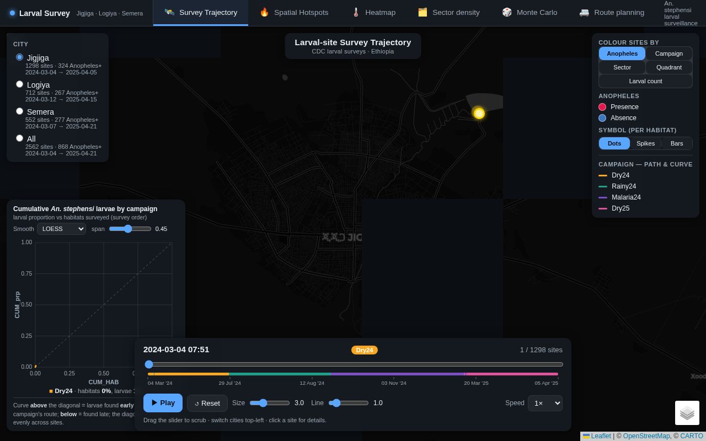This screenshot has width=706, height=441.
Task: Reset the trajectory playback
Action: [207, 403]
